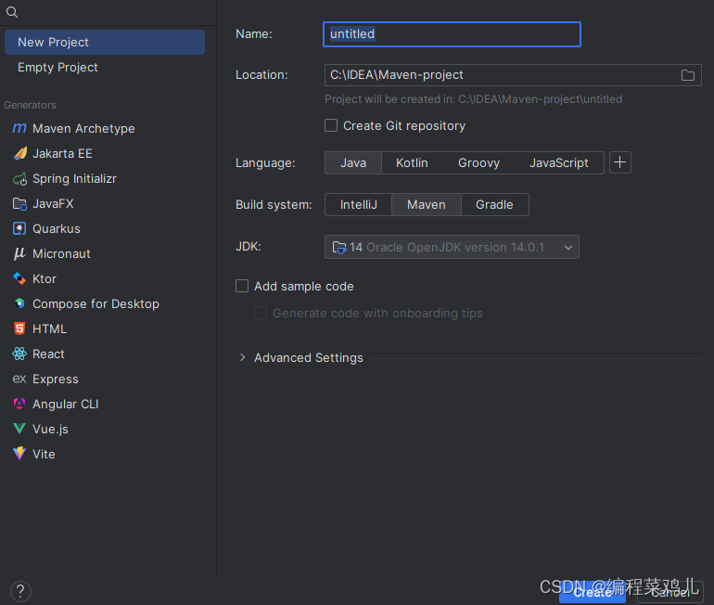Select the React atom icon
The image size is (714, 605).
(19, 354)
